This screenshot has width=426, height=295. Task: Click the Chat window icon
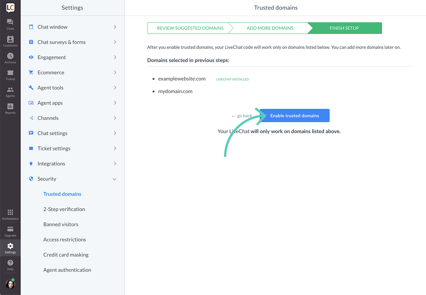pyautogui.click(x=31, y=27)
